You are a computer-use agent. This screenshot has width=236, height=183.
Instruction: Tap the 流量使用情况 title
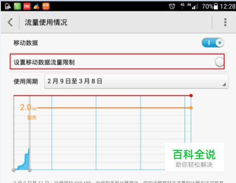click(46, 22)
